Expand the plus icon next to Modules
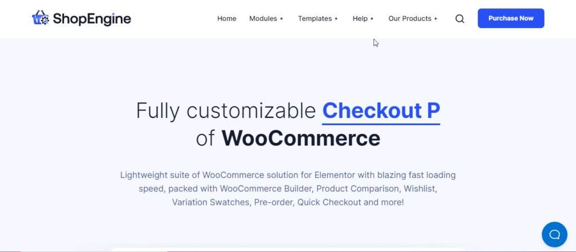This screenshot has height=252, width=576. [281, 19]
